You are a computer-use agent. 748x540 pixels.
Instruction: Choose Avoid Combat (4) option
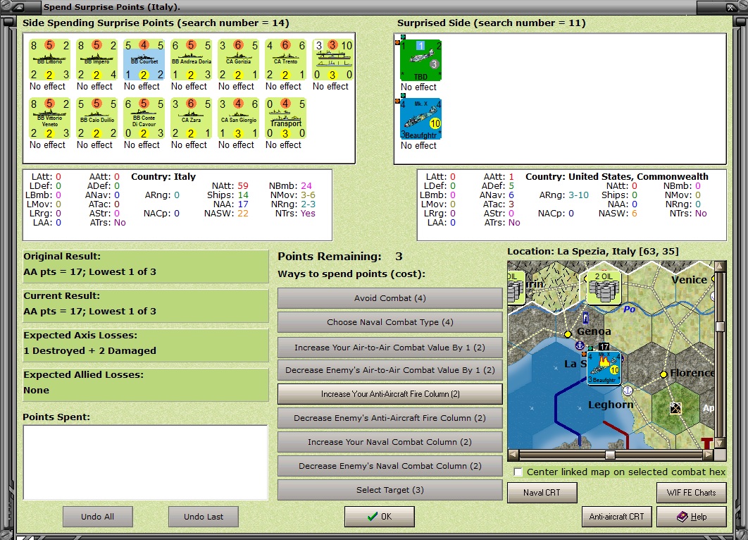[x=389, y=298]
